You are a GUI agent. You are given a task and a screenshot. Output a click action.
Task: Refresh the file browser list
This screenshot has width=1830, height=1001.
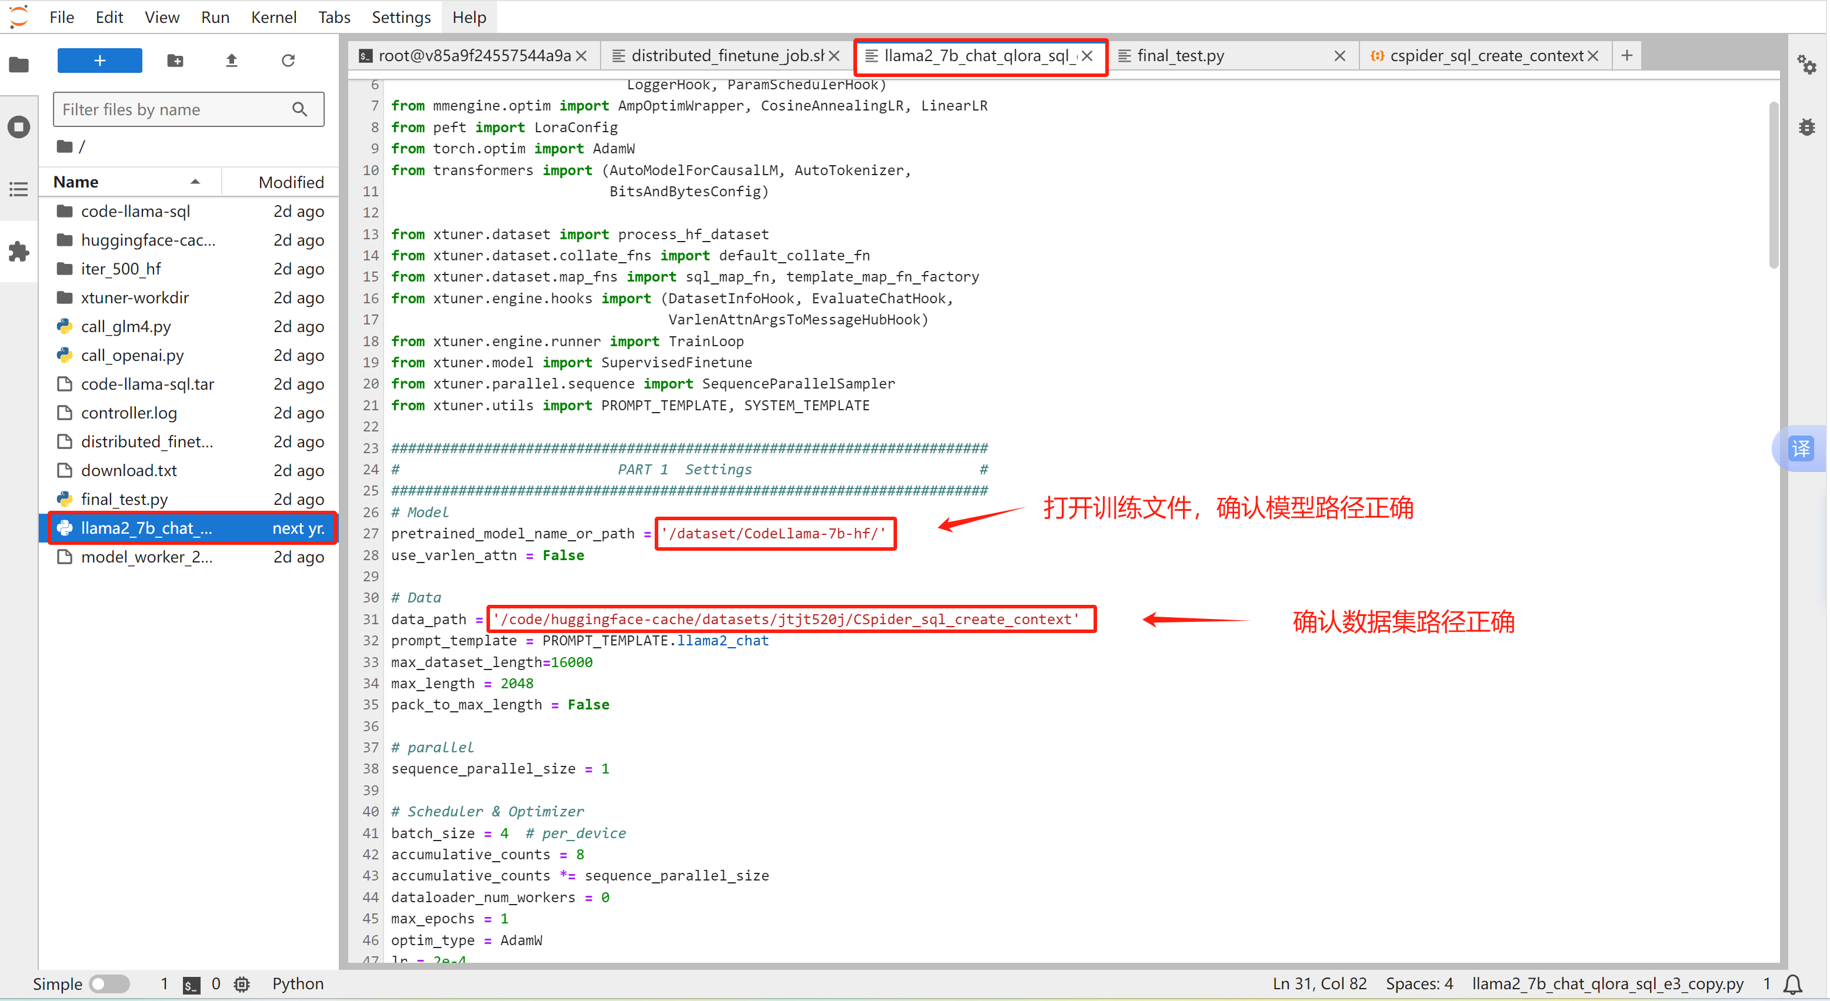(x=288, y=61)
